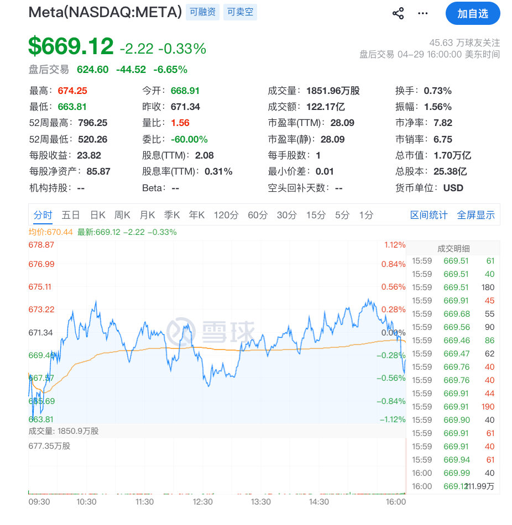
Task: Click the share icon next to Meta ticker
Action: click(x=397, y=13)
